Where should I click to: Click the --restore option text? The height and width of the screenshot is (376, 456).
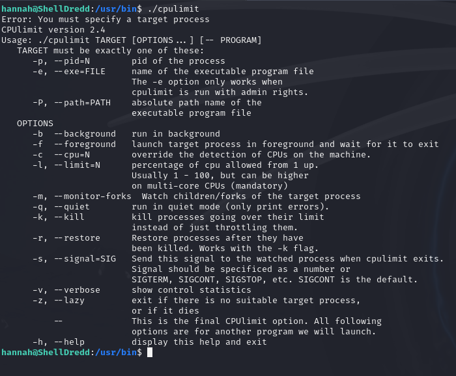tap(77, 237)
